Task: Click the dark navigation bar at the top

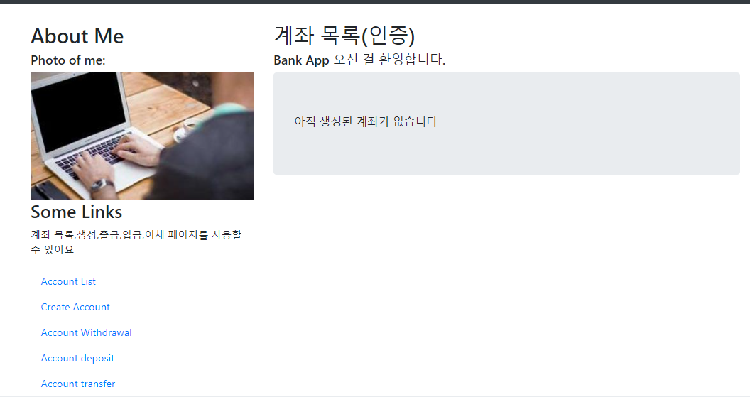Action: click(375, 1)
